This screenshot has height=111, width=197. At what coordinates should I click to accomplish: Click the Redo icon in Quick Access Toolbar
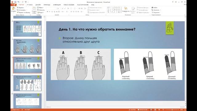point(22,2)
